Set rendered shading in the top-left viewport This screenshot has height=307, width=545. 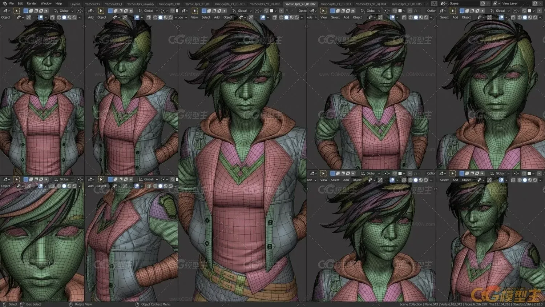click(x=74, y=17)
